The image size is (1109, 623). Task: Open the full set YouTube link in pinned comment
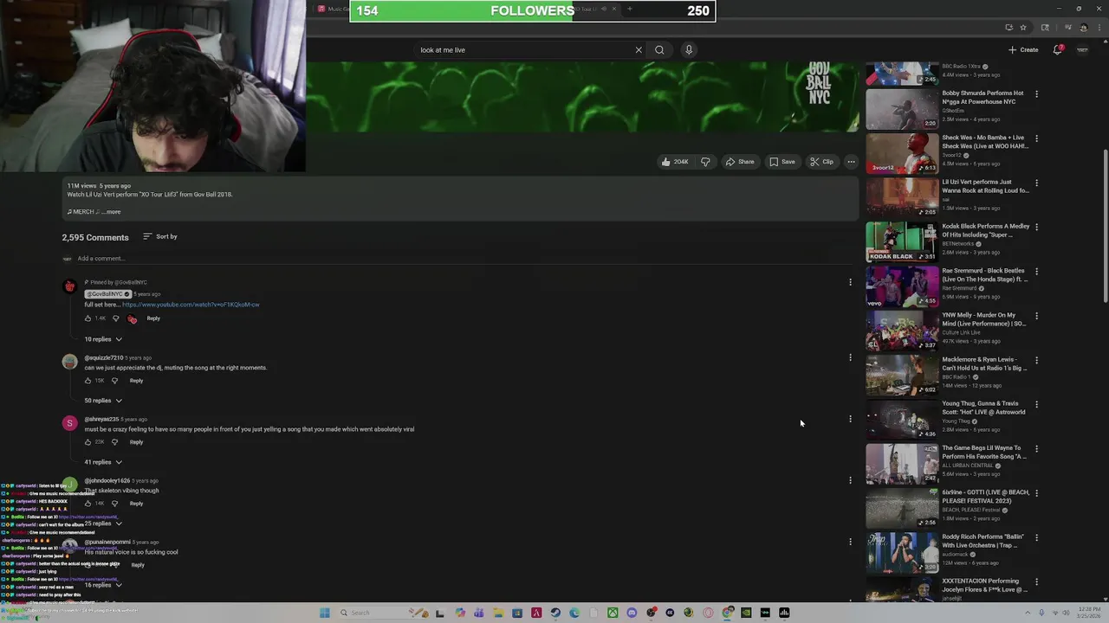(x=191, y=305)
